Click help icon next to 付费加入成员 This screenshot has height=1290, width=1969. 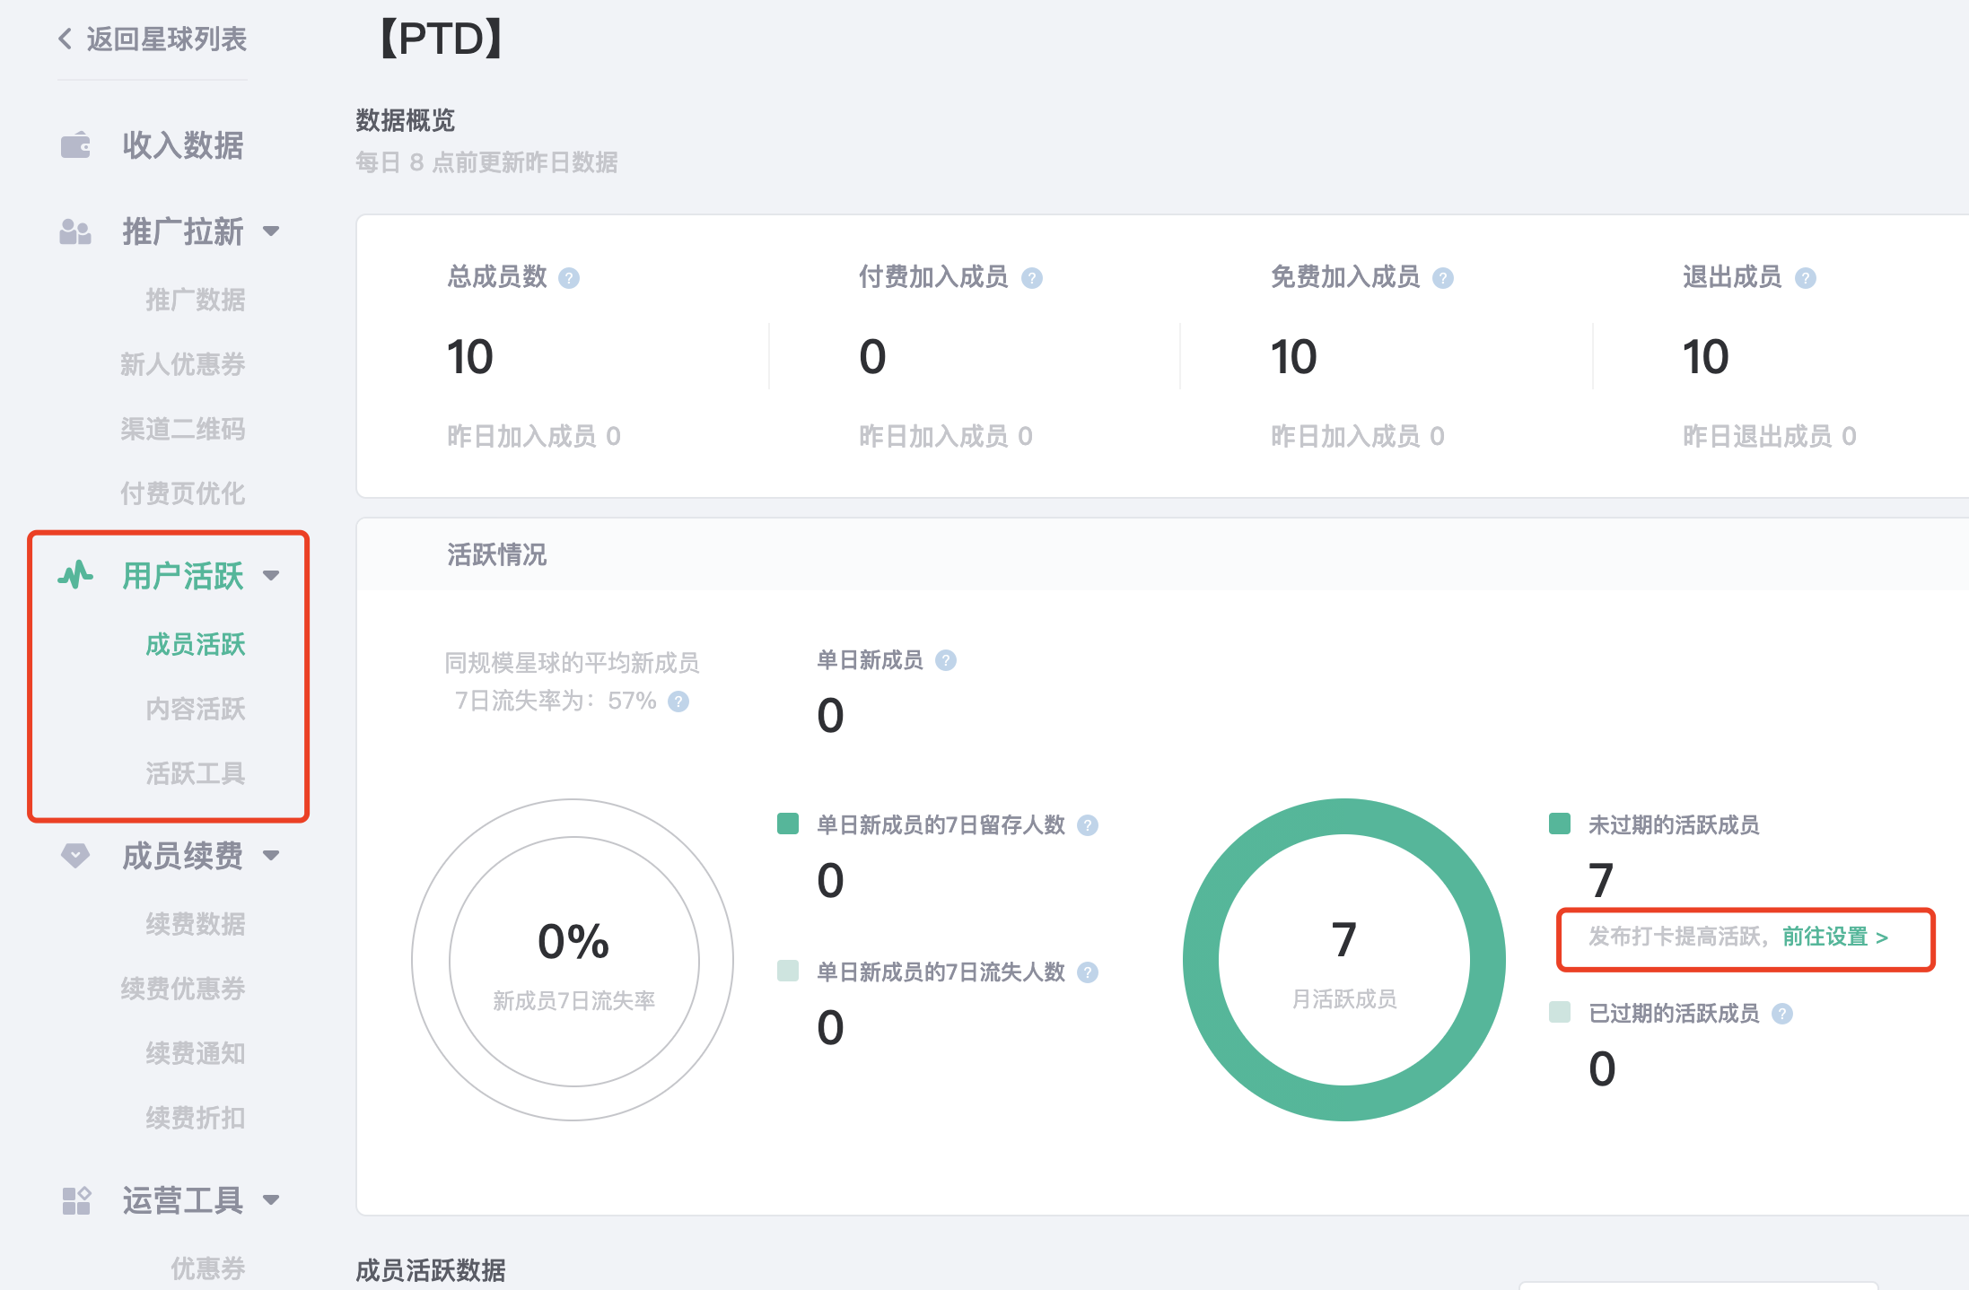(1032, 278)
